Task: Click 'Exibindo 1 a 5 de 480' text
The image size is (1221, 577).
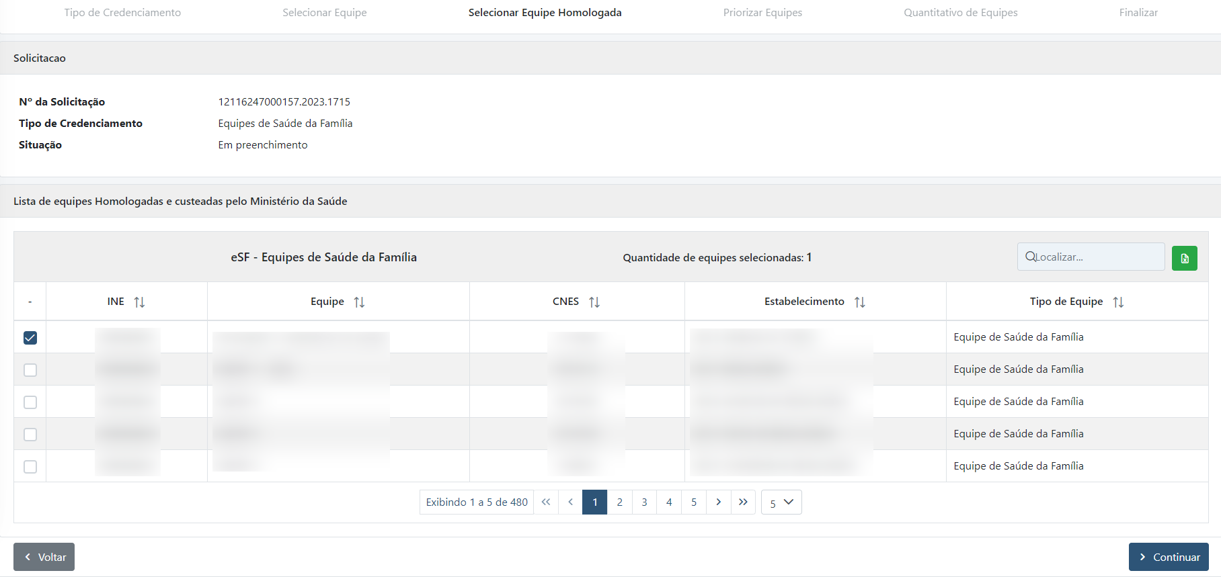Action: pyautogui.click(x=477, y=502)
